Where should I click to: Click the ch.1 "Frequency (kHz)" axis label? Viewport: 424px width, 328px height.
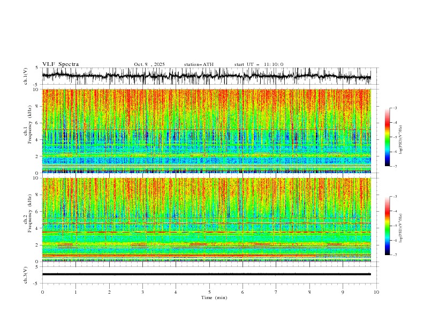[30, 124]
